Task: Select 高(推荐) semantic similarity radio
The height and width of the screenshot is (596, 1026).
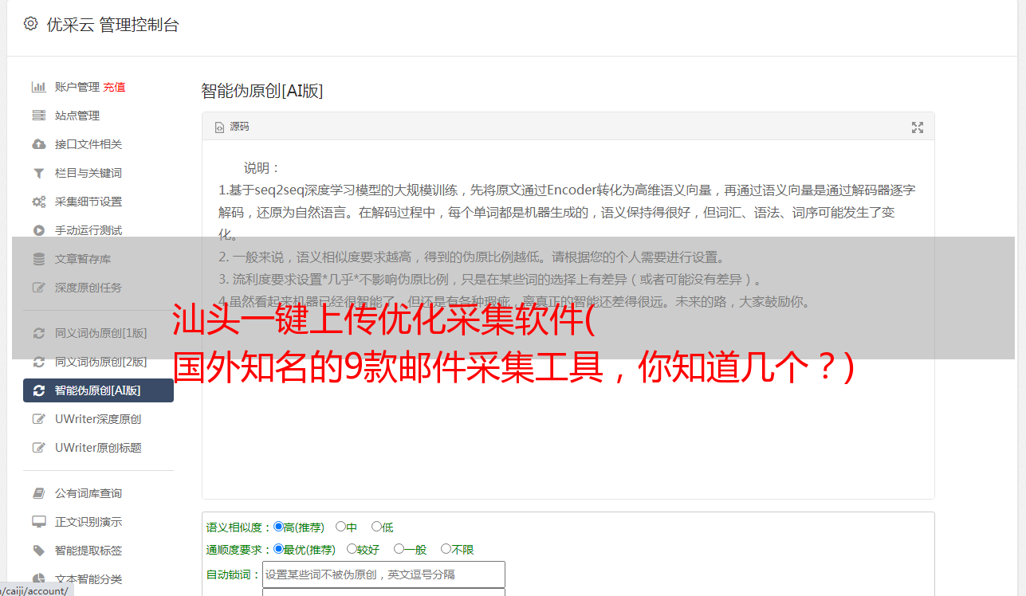Action: coord(278,527)
